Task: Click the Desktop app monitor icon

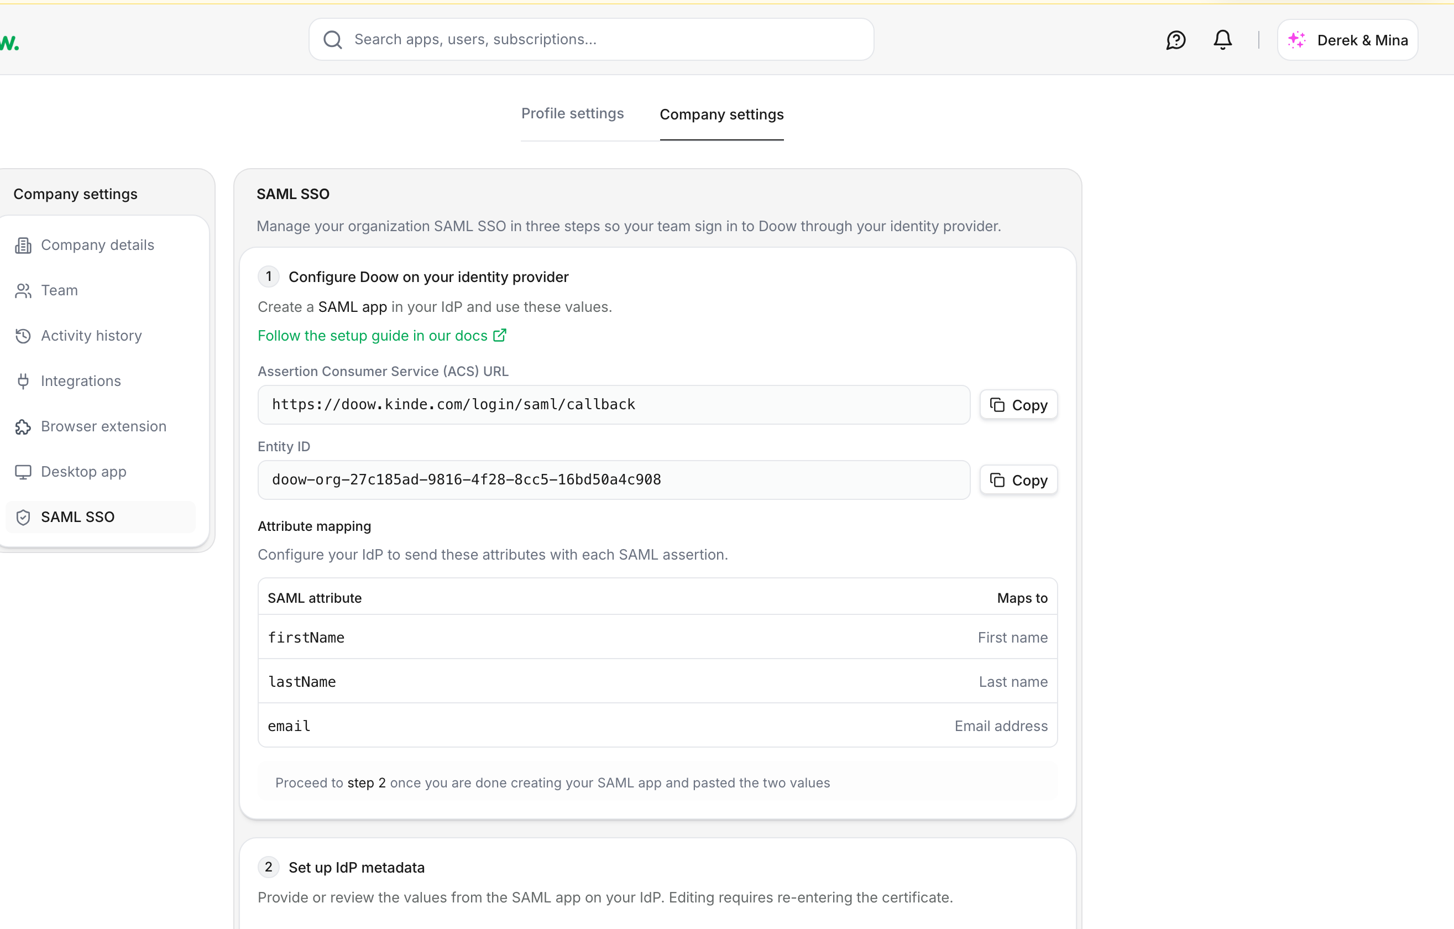Action: click(x=23, y=472)
